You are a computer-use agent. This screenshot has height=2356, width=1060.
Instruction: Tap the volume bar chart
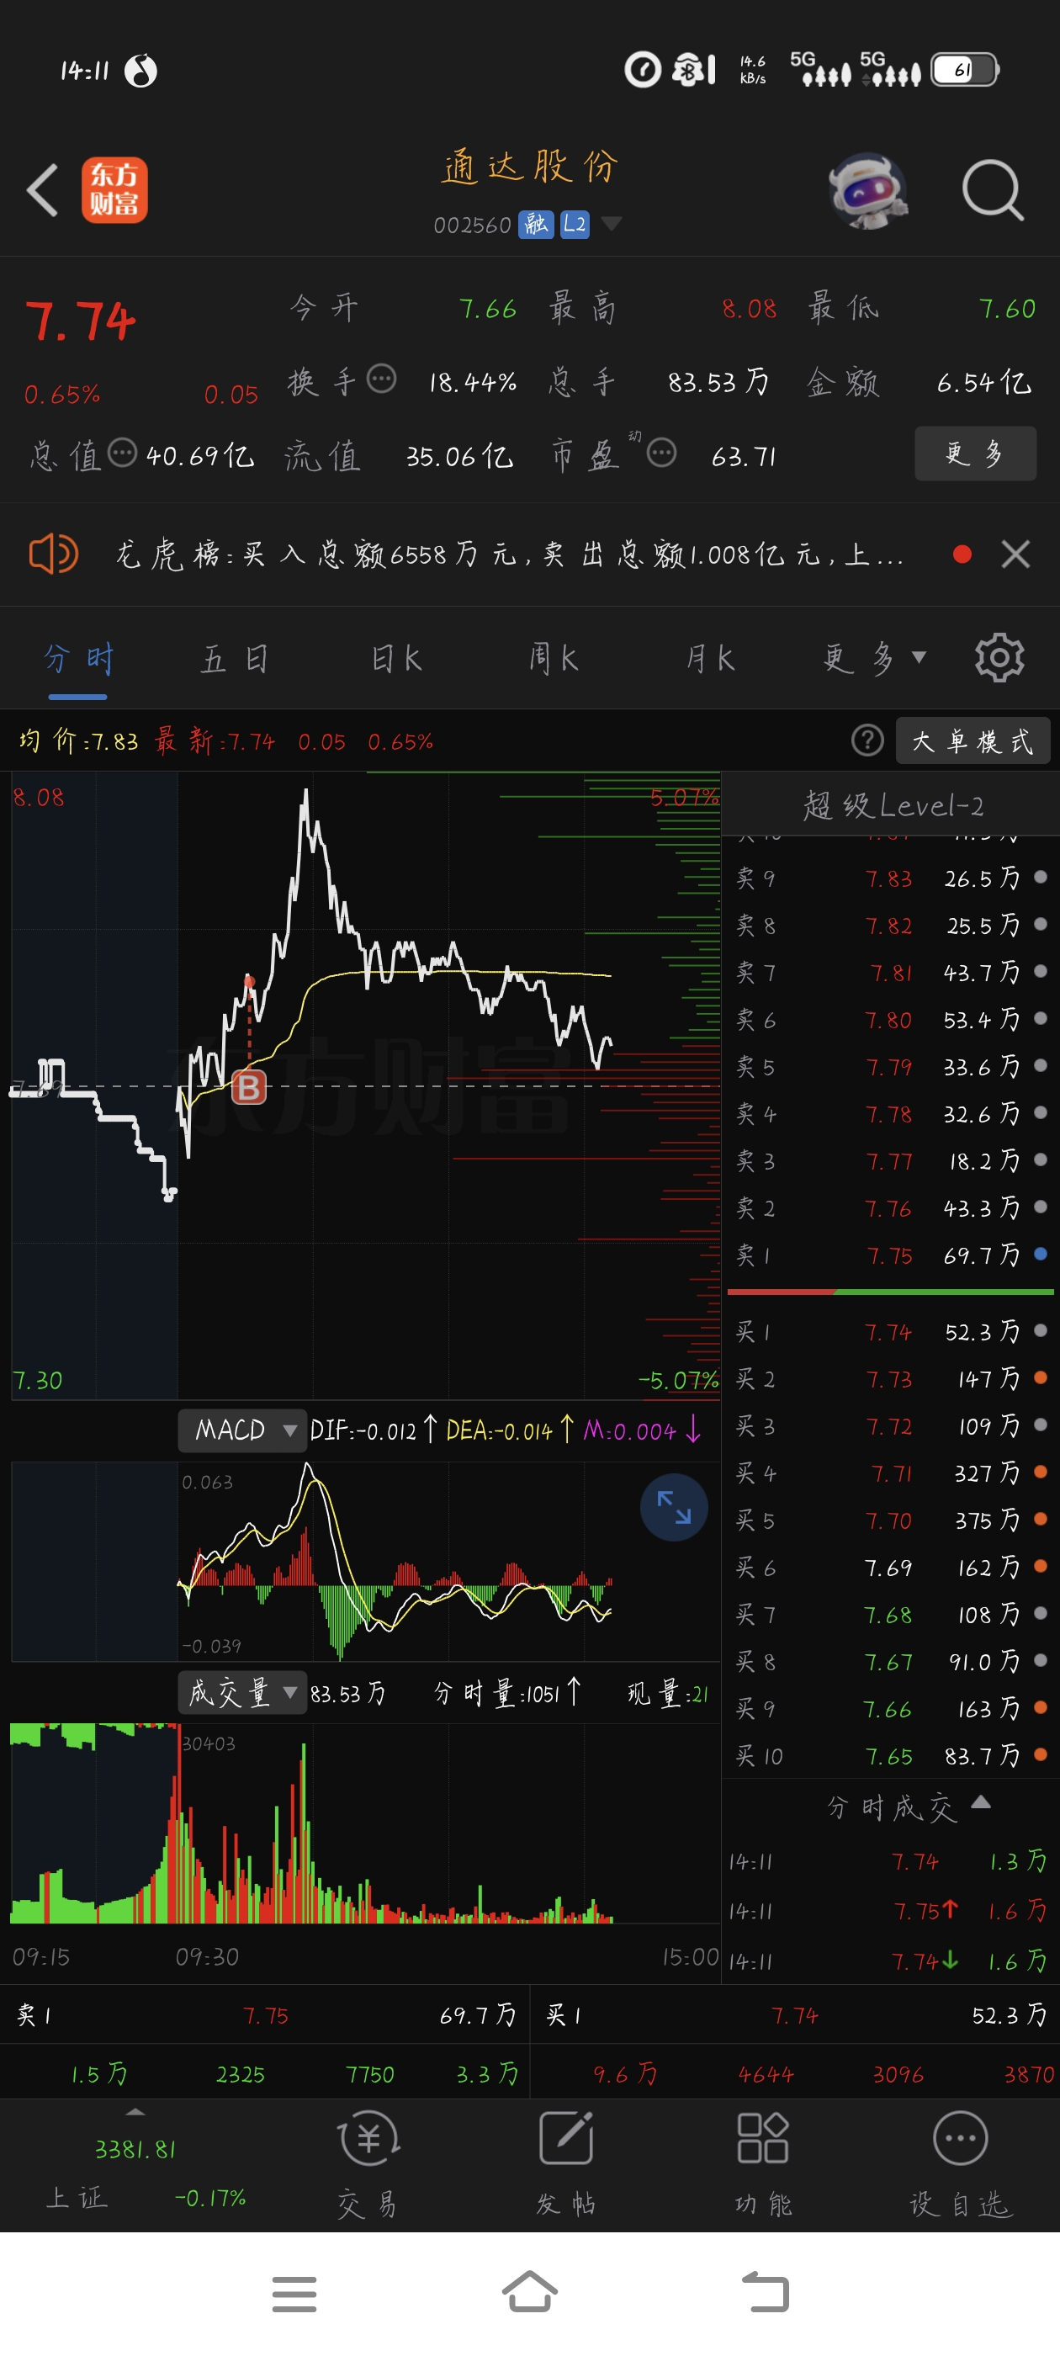click(x=366, y=1823)
